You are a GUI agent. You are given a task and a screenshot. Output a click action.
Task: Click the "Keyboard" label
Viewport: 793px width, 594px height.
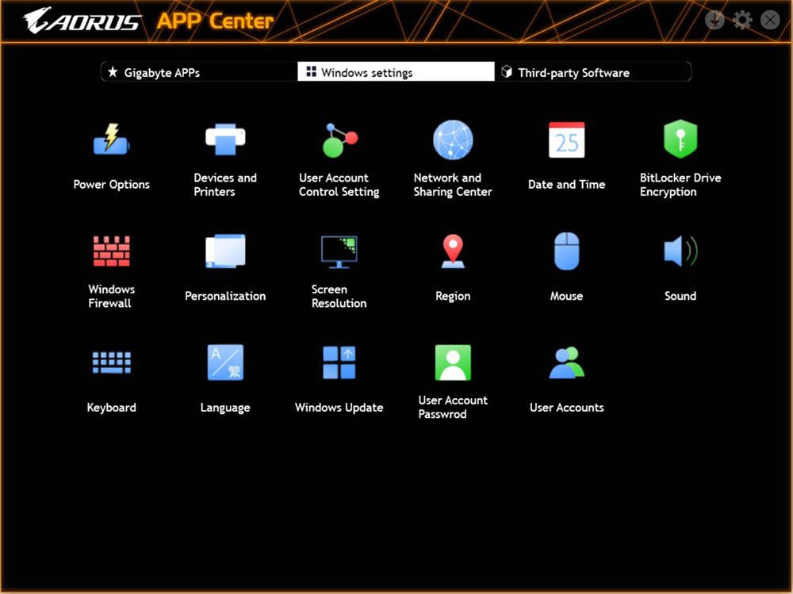111,408
